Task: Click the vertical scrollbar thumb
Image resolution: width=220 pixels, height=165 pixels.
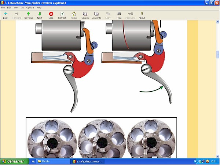Action: coord(217,54)
